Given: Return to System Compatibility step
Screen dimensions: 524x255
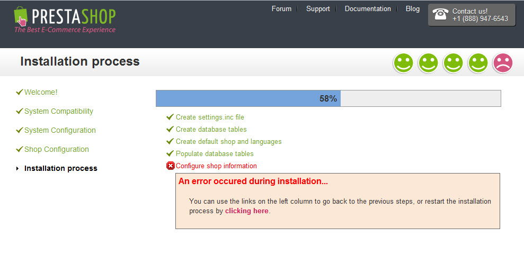Looking at the screenshot, I should pyautogui.click(x=59, y=111).
